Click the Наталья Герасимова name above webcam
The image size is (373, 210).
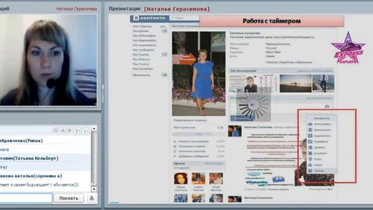[x=76, y=9]
